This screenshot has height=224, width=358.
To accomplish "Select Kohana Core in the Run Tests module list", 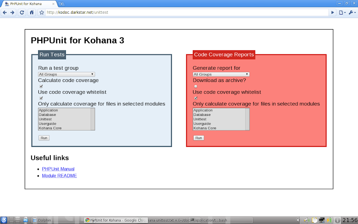I will [64, 128].
